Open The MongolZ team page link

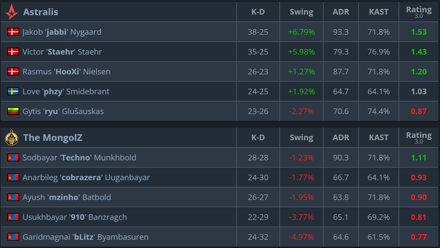coord(52,138)
